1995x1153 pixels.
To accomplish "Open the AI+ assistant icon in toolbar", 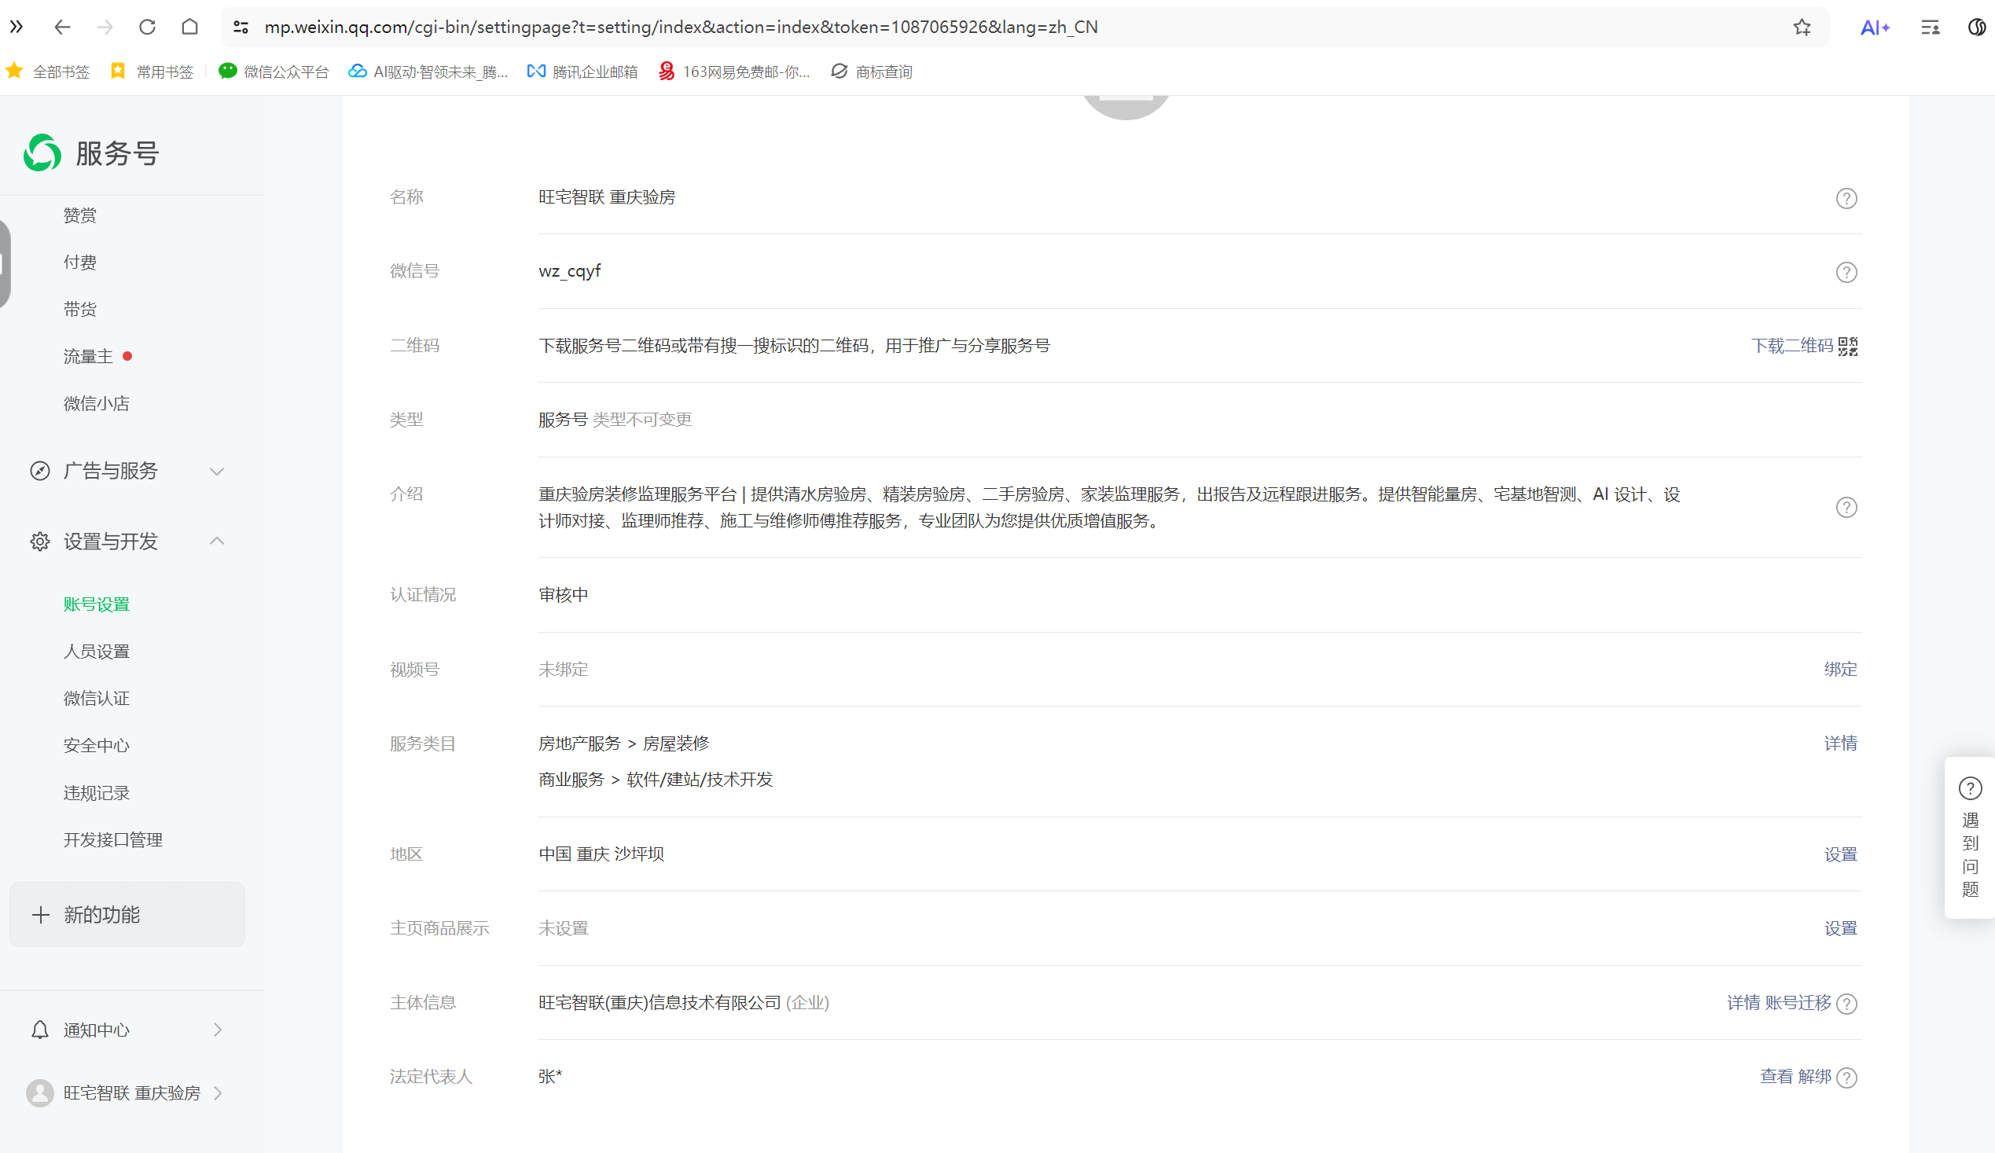I will (x=1874, y=28).
